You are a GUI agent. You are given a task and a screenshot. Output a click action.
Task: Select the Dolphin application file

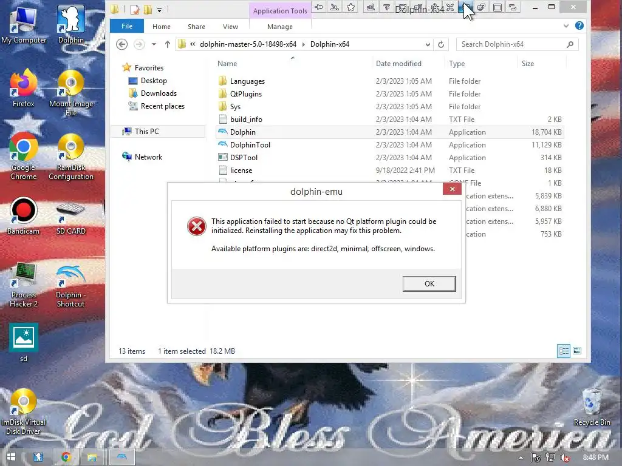click(391, 132)
